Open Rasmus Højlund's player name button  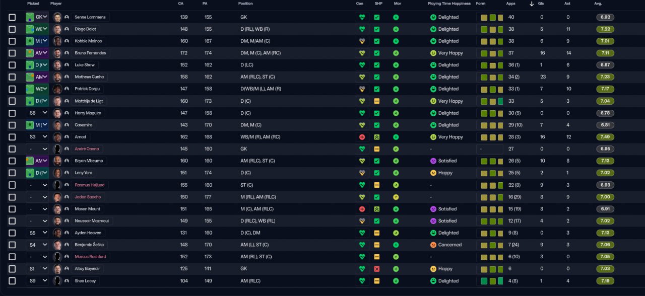coord(90,185)
